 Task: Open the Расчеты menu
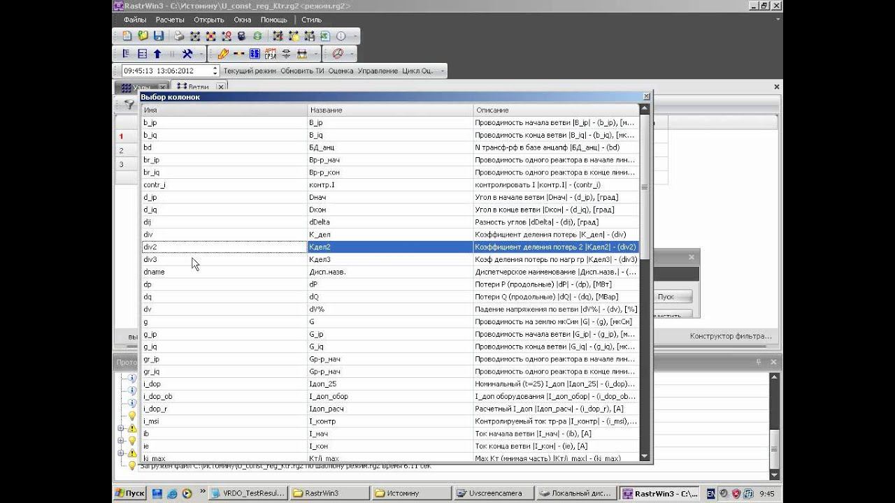pos(170,20)
